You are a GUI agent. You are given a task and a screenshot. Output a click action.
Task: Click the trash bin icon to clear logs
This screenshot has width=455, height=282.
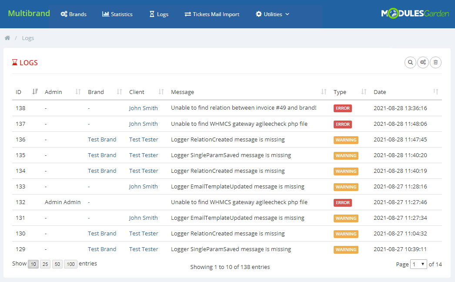click(435, 62)
